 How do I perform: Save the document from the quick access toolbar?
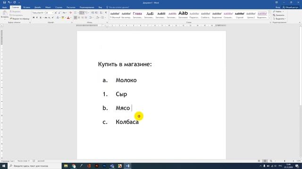click(4, 2)
